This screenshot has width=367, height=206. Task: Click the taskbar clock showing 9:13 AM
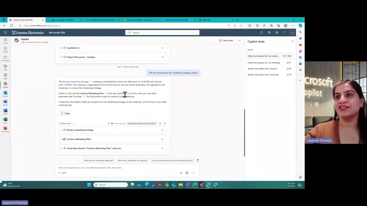click(290, 185)
